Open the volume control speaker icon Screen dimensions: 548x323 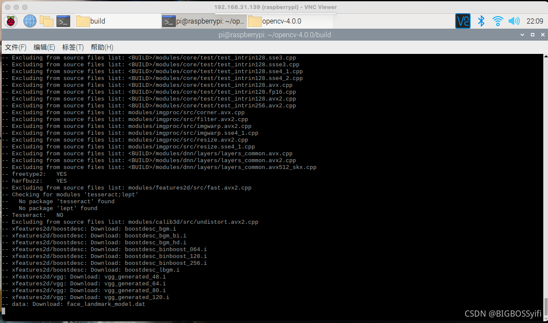(x=514, y=21)
